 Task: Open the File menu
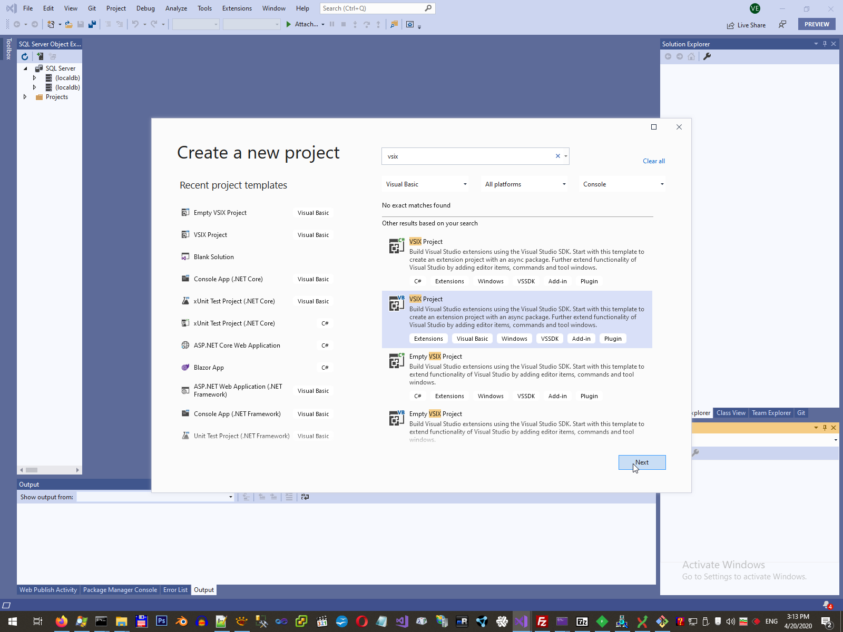pyautogui.click(x=28, y=8)
